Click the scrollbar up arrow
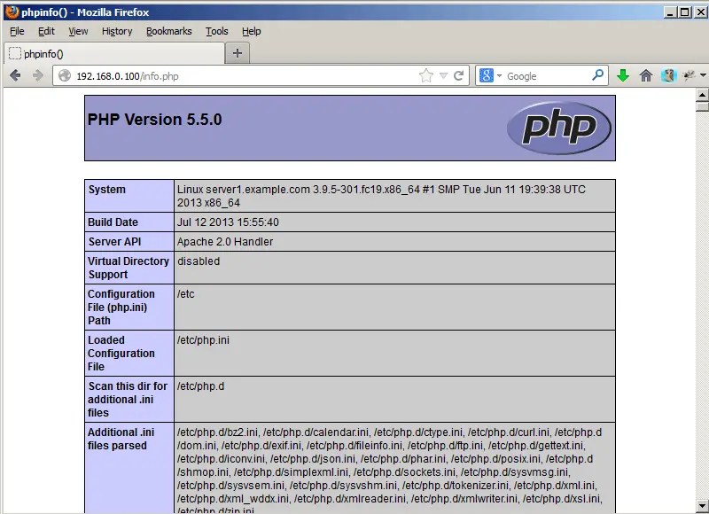 pyautogui.click(x=702, y=95)
